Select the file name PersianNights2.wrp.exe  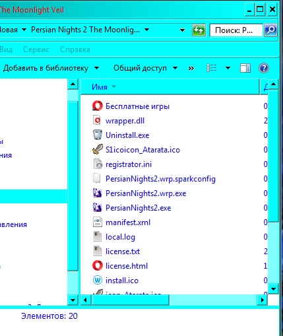point(146,193)
